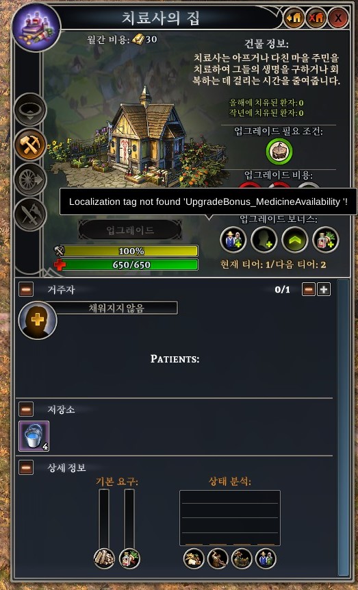Assign a worker to the empty resident slot
Screen dimensions: 358x590
(38, 321)
